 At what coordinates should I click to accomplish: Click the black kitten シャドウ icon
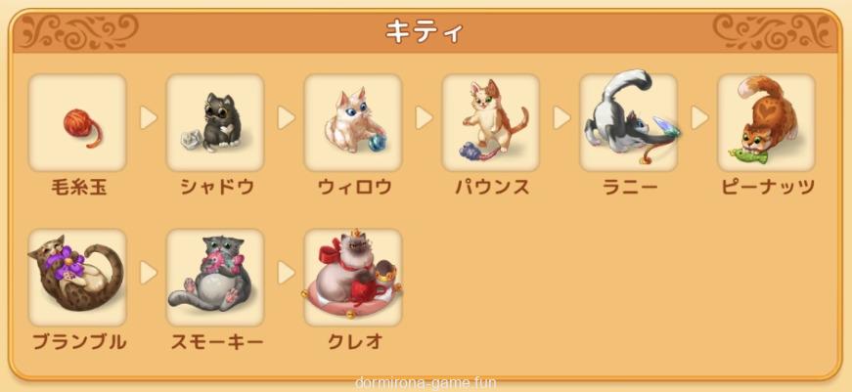click(215, 123)
